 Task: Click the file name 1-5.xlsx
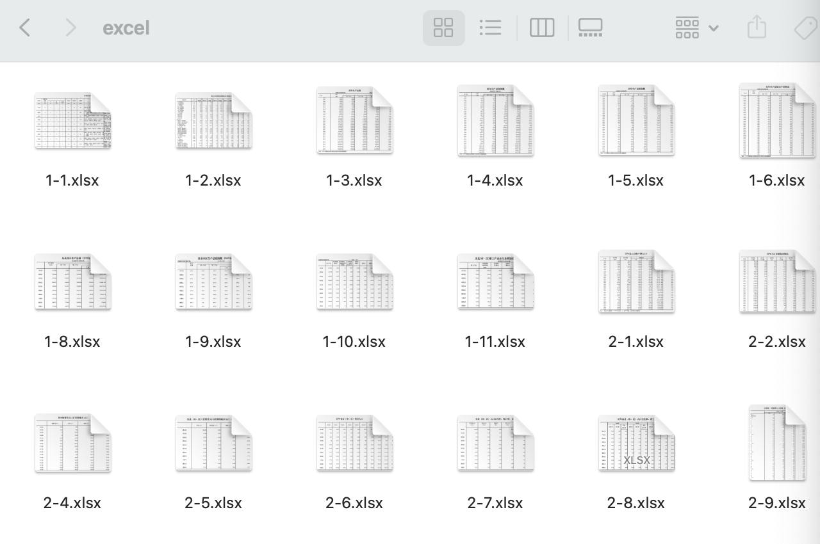pyautogui.click(x=636, y=180)
